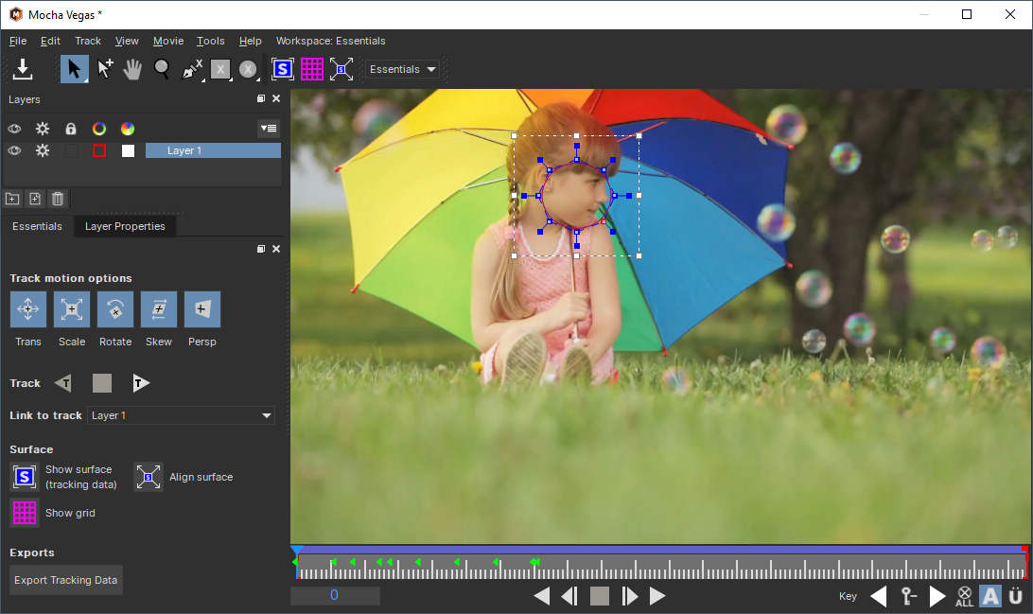This screenshot has height=614, width=1033.
Task: Click Align surface icon in Surface section
Action: 149,478
